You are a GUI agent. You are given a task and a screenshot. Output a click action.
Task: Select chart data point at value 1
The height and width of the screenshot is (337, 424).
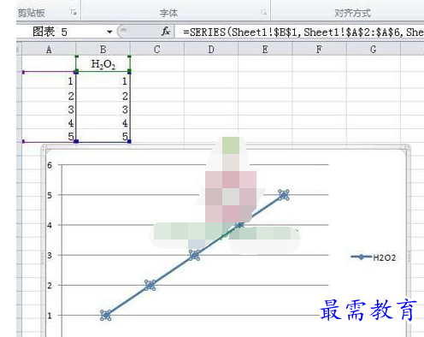(x=106, y=316)
